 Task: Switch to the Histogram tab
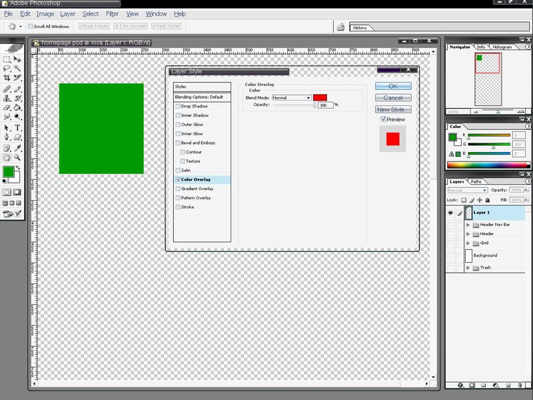(502, 47)
